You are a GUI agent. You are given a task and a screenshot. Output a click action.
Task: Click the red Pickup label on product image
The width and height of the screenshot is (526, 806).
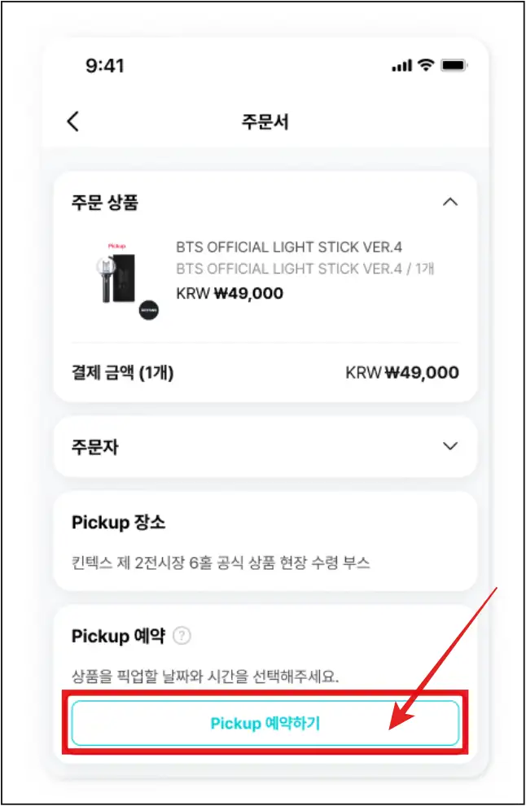[x=117, y=244]
